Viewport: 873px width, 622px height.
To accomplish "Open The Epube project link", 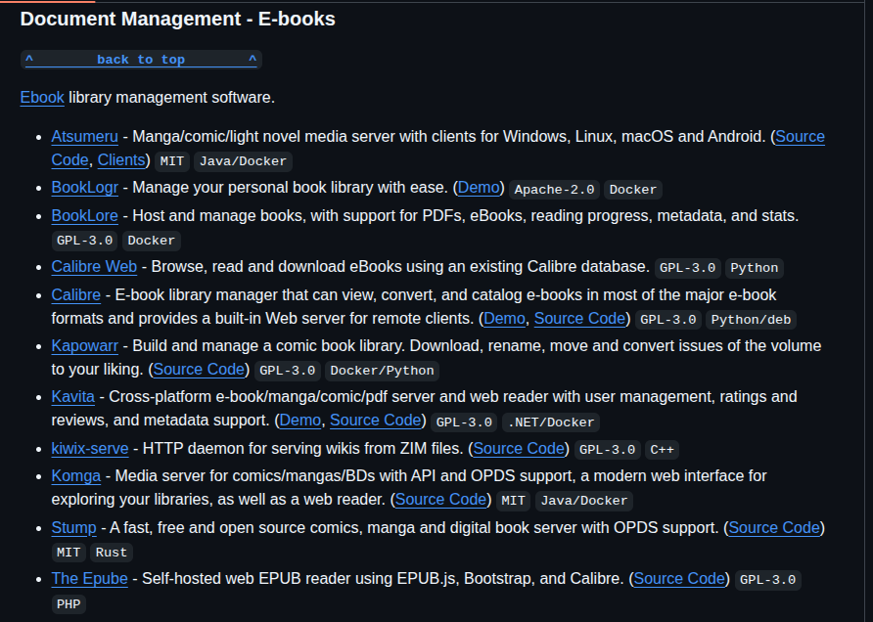I will (89, 579).
